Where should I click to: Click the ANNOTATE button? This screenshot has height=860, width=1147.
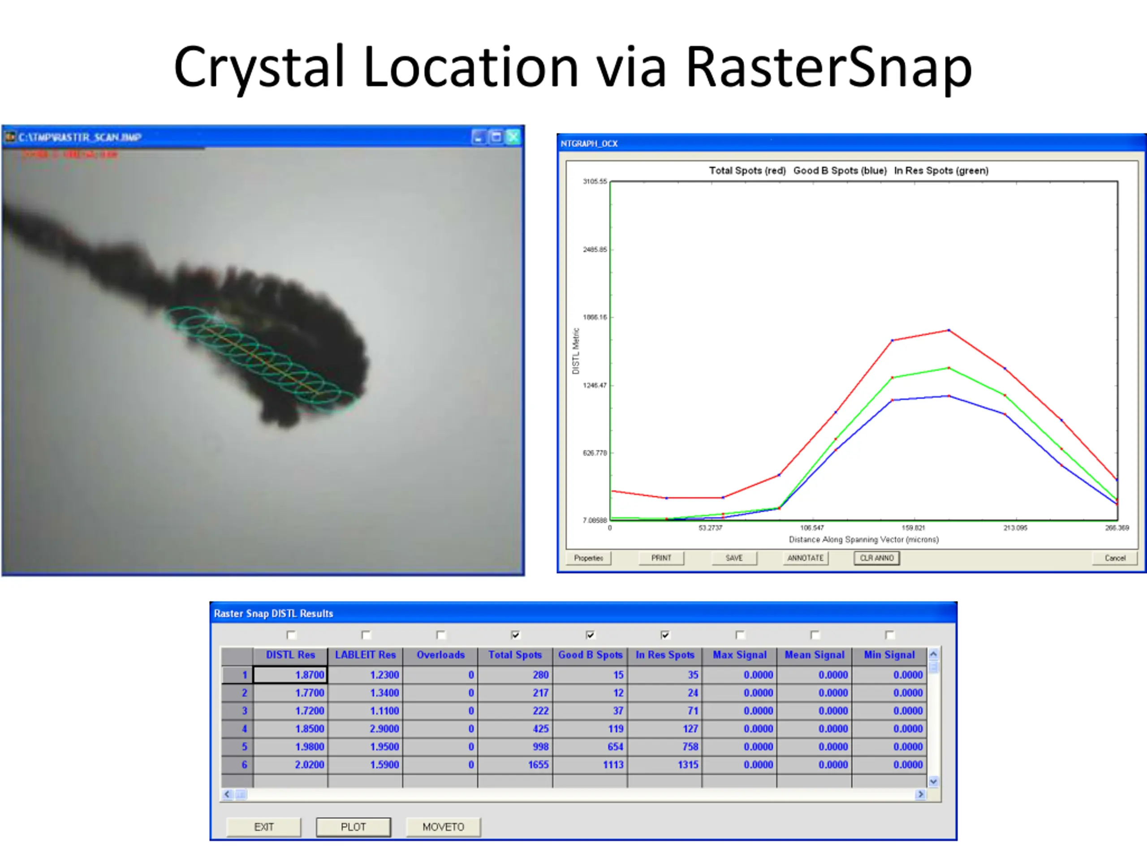pos(805,558)
